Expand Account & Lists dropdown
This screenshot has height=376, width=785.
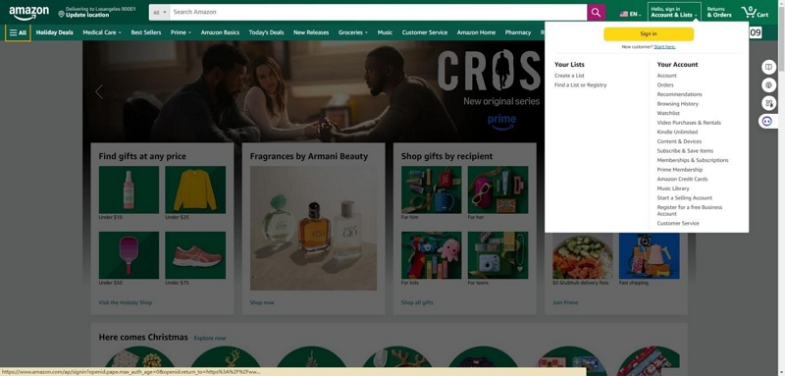tap(674, 13)
